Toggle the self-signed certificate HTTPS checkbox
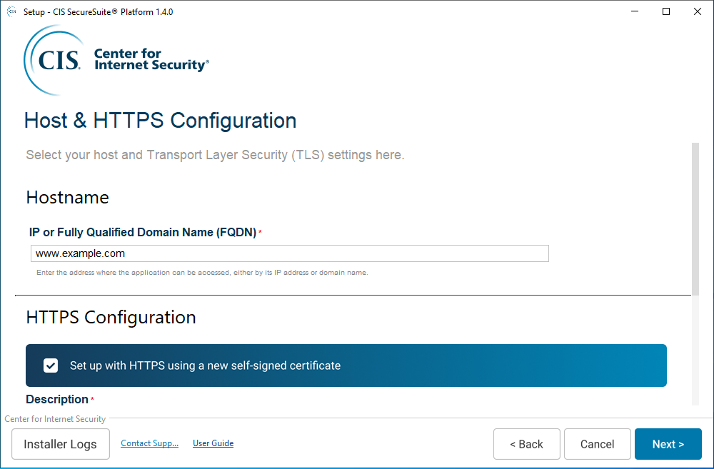The image size is (714, 469). (x=51, y=365)
